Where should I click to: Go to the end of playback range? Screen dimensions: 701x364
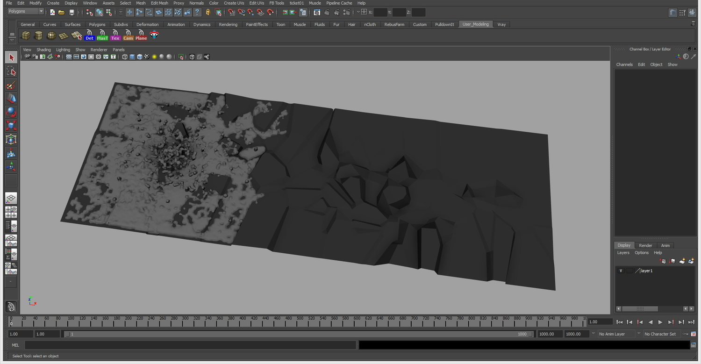[691, 322]
